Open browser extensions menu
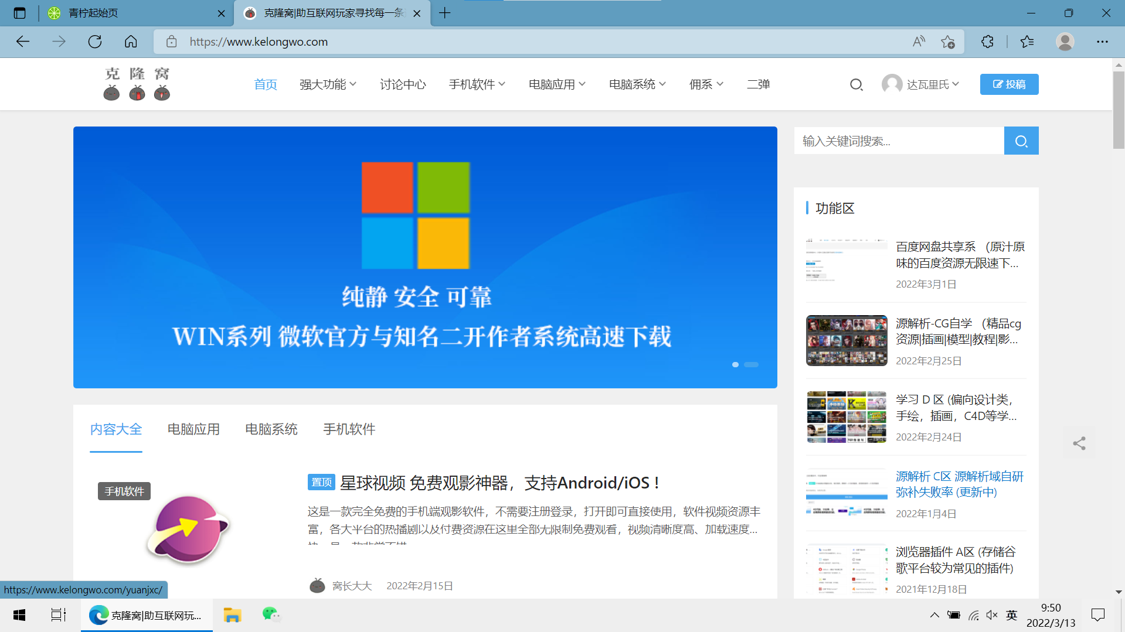The height and width of the screenshot is (632, 1125). tap(987, 42)
